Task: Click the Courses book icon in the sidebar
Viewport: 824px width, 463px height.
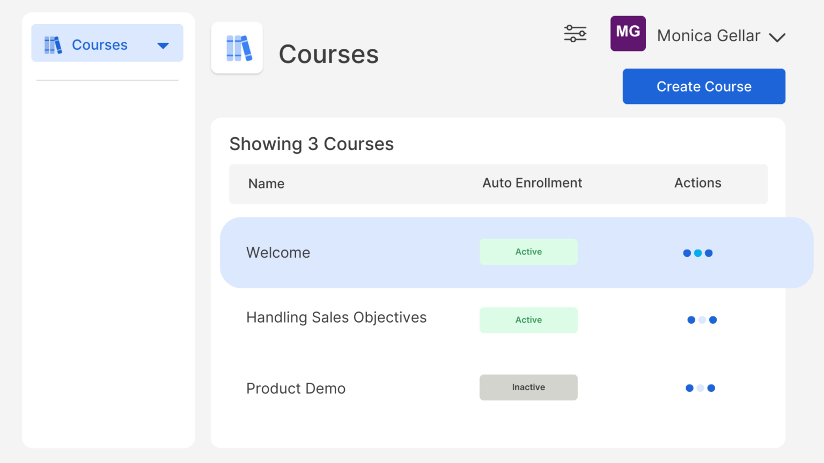Action: point(53,44)
